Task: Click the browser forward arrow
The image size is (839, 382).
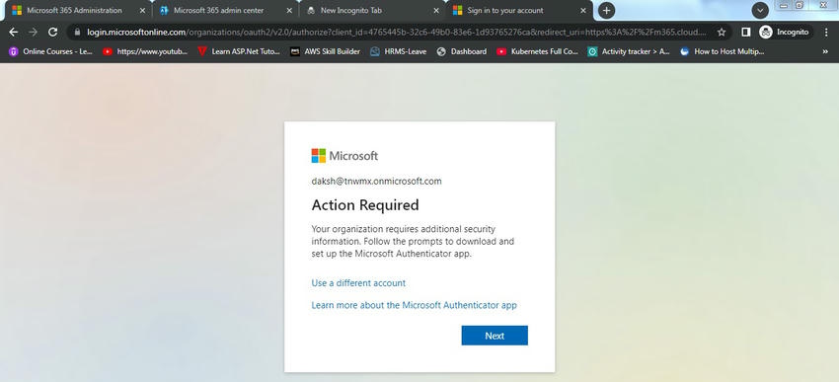Action: click(34, 33)
